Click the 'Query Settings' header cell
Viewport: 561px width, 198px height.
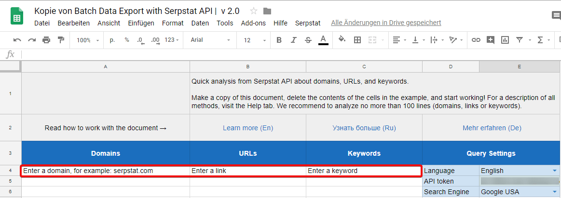click(x=491, y=153)
